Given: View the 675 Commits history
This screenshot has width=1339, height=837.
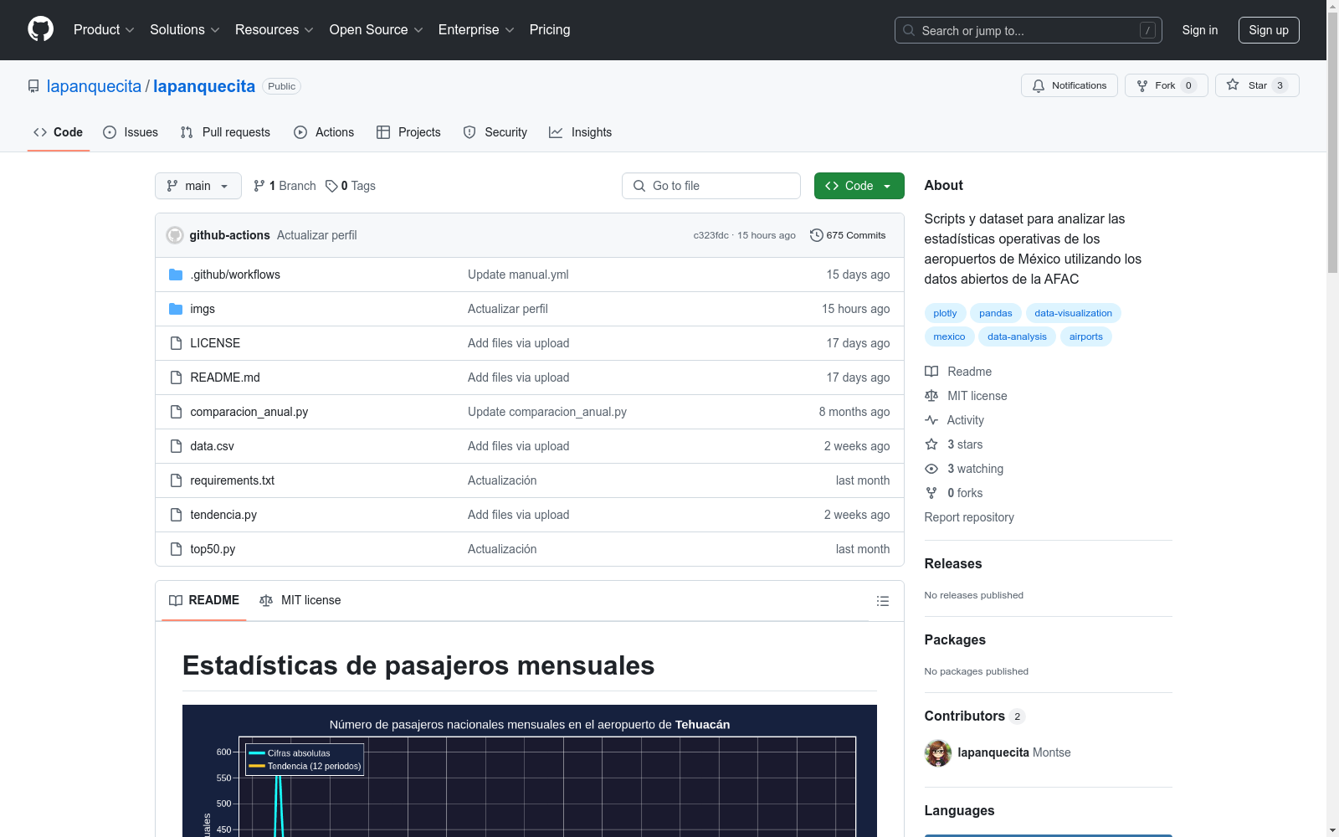Looking at the screenshot, I should tap(848, 235).
